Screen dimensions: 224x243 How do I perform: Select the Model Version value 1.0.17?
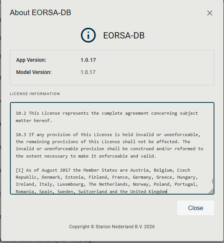tap(88, 72)
